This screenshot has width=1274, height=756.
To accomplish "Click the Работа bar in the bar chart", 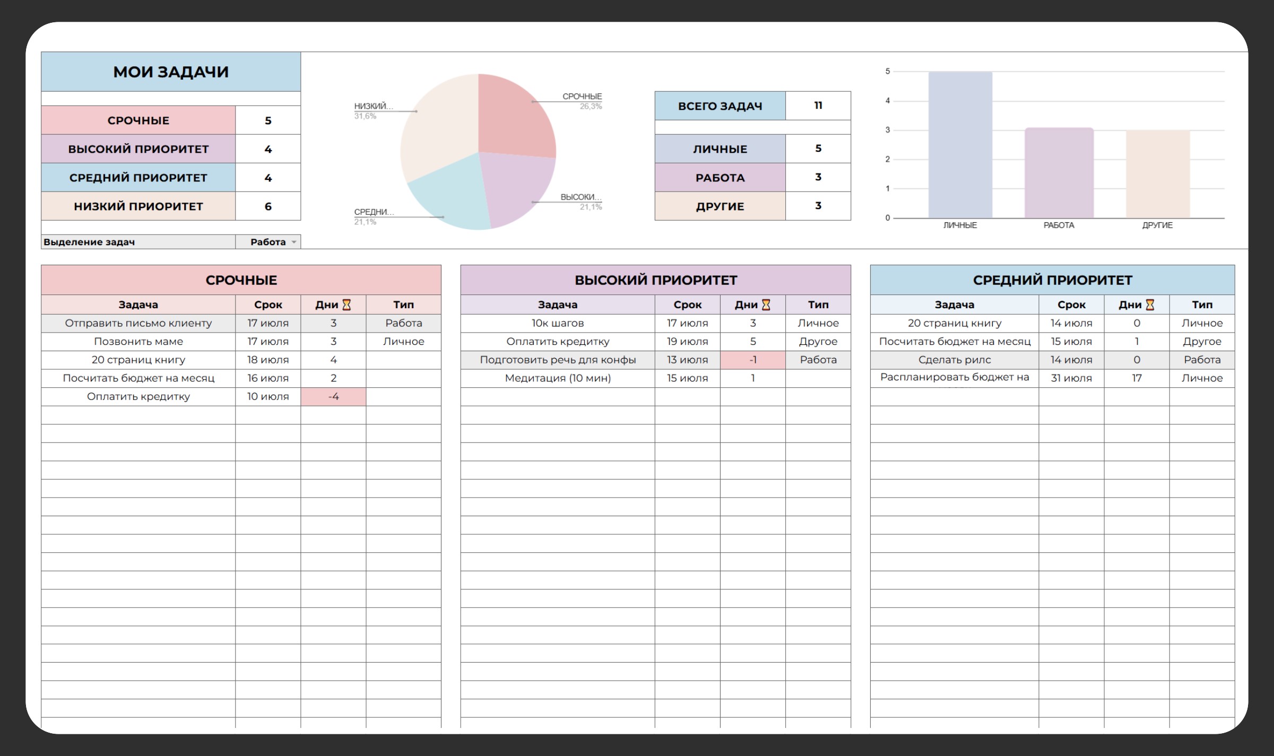I will [1059, 173].
